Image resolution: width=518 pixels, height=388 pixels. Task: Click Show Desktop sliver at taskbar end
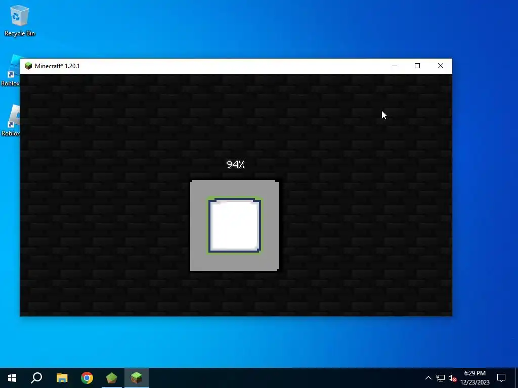click(516, 378)
